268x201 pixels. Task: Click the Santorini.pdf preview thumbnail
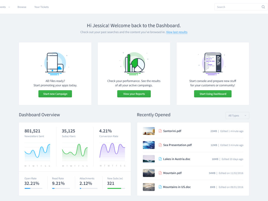click(x=149, y=131)
